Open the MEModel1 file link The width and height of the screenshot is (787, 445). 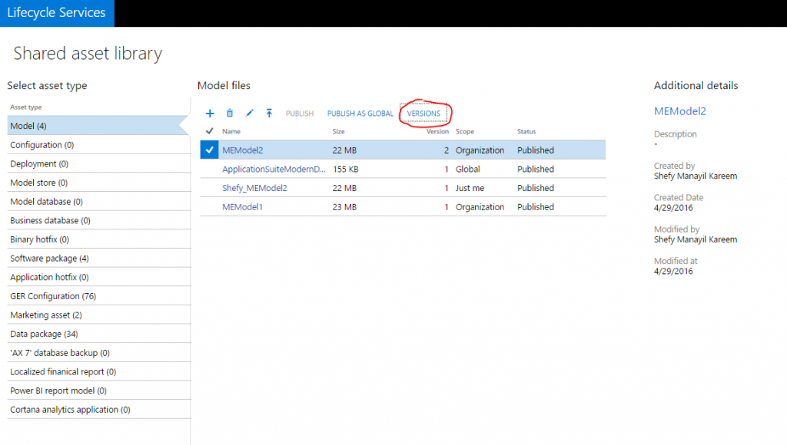[x=242, y=207]
